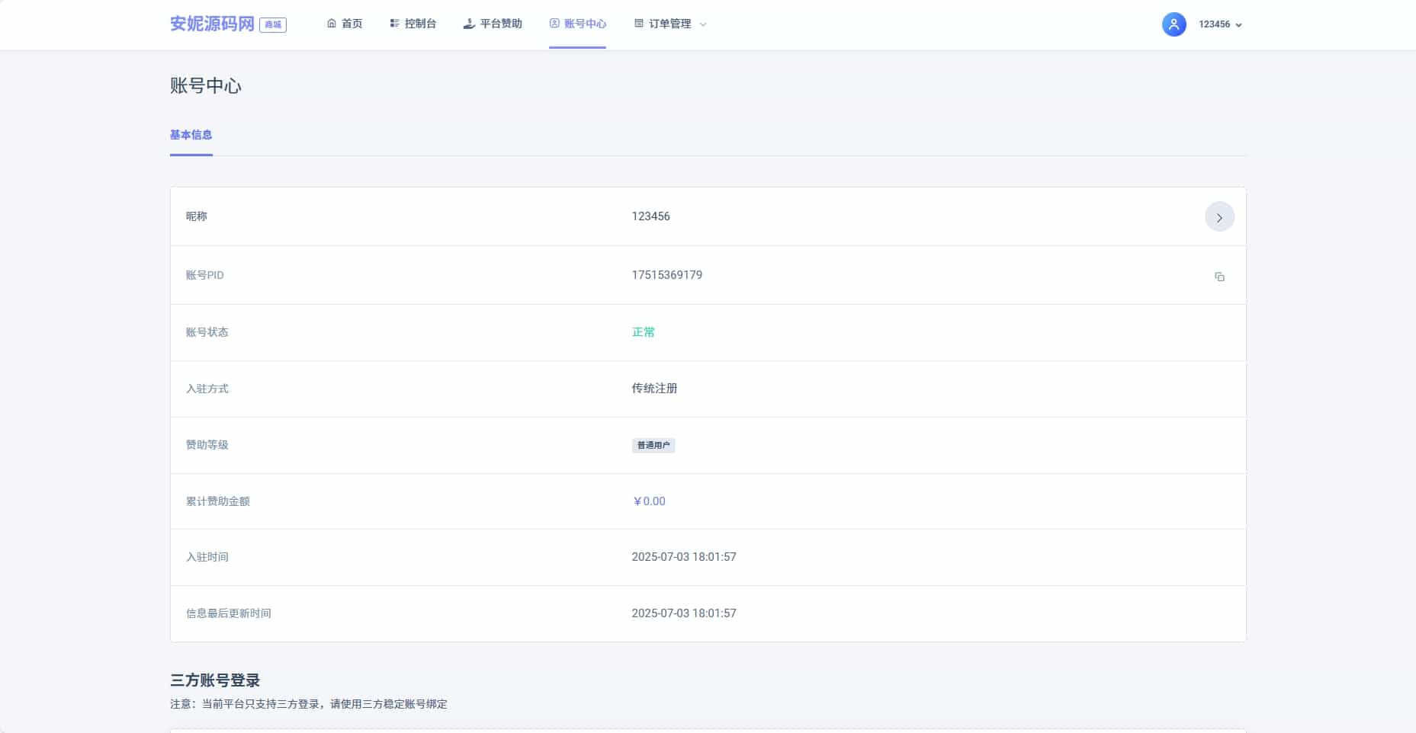This screenshot has width=1416, height=733.
Task: Click the 平台赞助 hand icon in navbar
Action: pyautogui.click(x=469, y=24)
